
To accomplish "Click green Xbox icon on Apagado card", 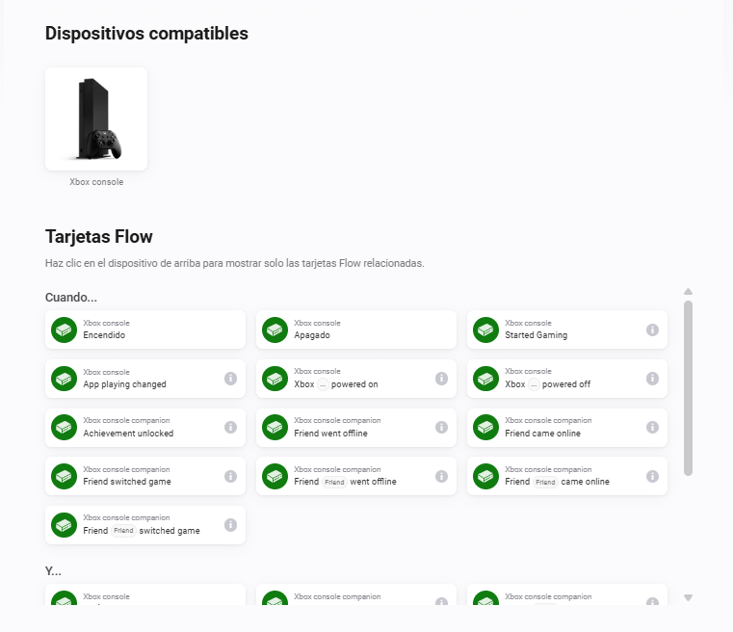I will tap(275, 330).
